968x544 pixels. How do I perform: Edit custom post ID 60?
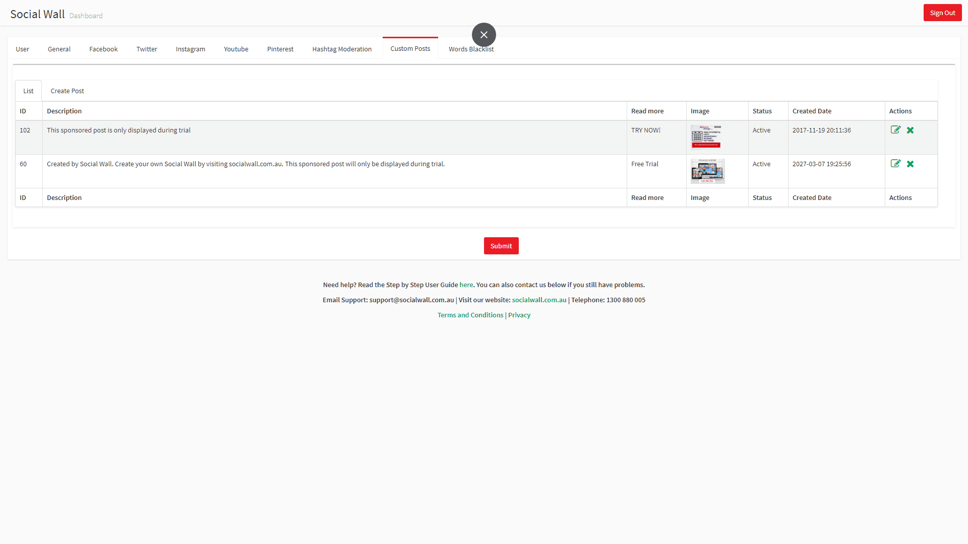(x=896, y=164)
